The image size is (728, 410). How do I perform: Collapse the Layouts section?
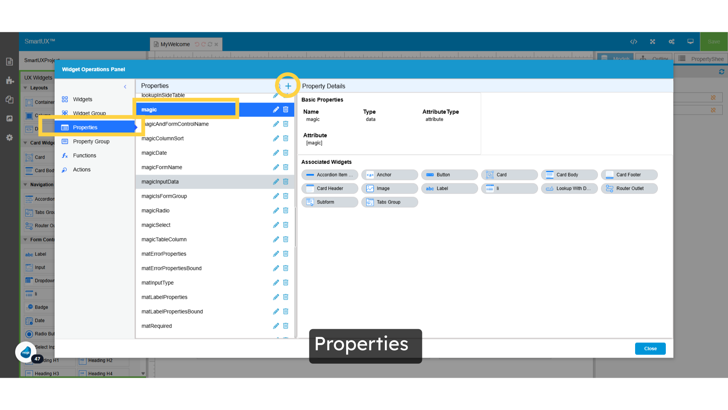[26, 88]
